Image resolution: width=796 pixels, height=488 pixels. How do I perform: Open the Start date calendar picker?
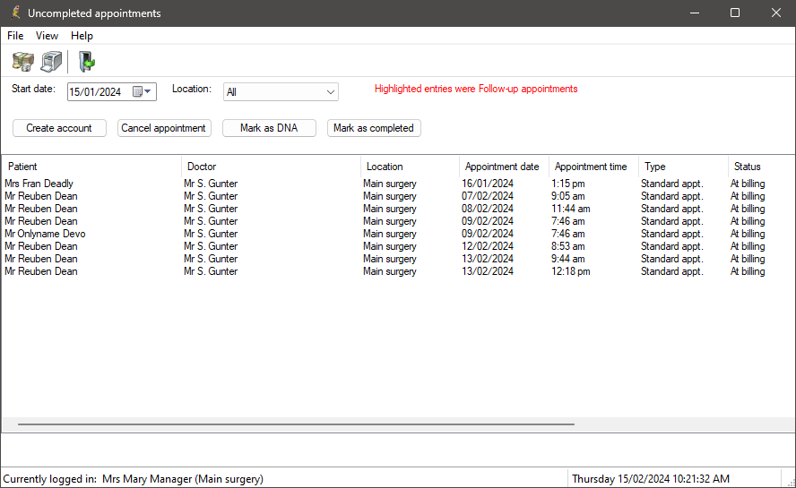point(143,91)
